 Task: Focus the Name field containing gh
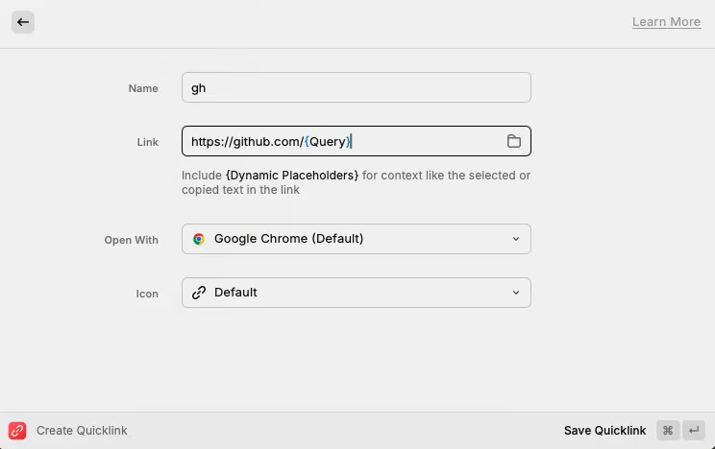click(x=356, y=87)
